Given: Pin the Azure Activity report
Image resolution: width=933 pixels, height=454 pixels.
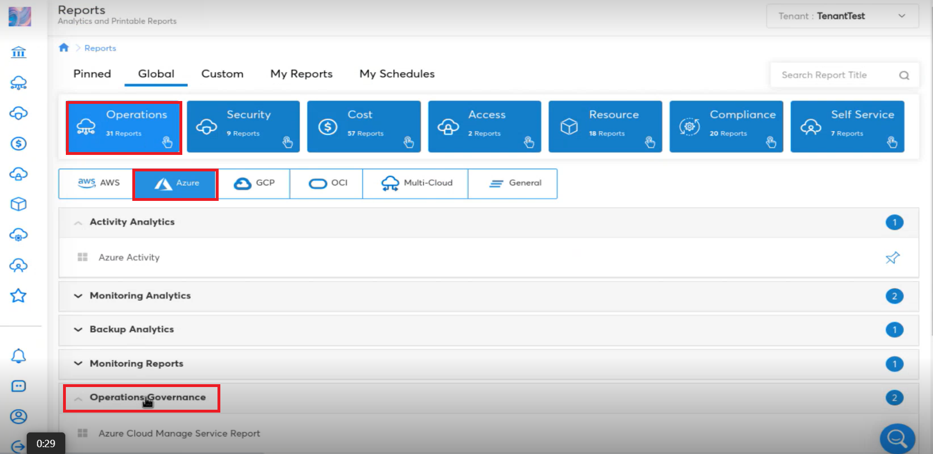Looking at the screenshot, I should 893,258.
